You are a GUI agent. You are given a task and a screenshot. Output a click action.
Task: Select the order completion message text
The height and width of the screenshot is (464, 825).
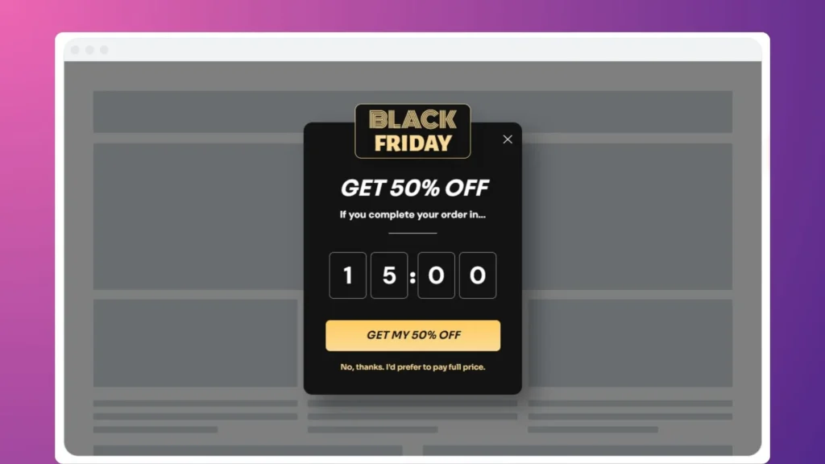[412, 214]
